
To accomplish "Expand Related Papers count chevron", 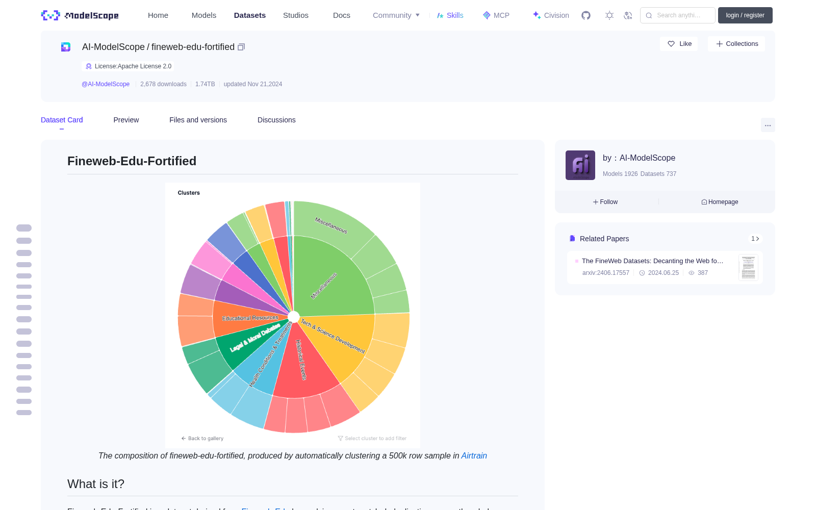I will coord(755,239).
